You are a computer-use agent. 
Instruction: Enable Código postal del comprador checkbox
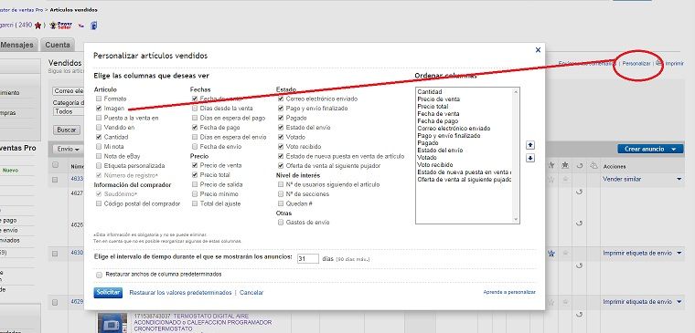tap(99, 203)
